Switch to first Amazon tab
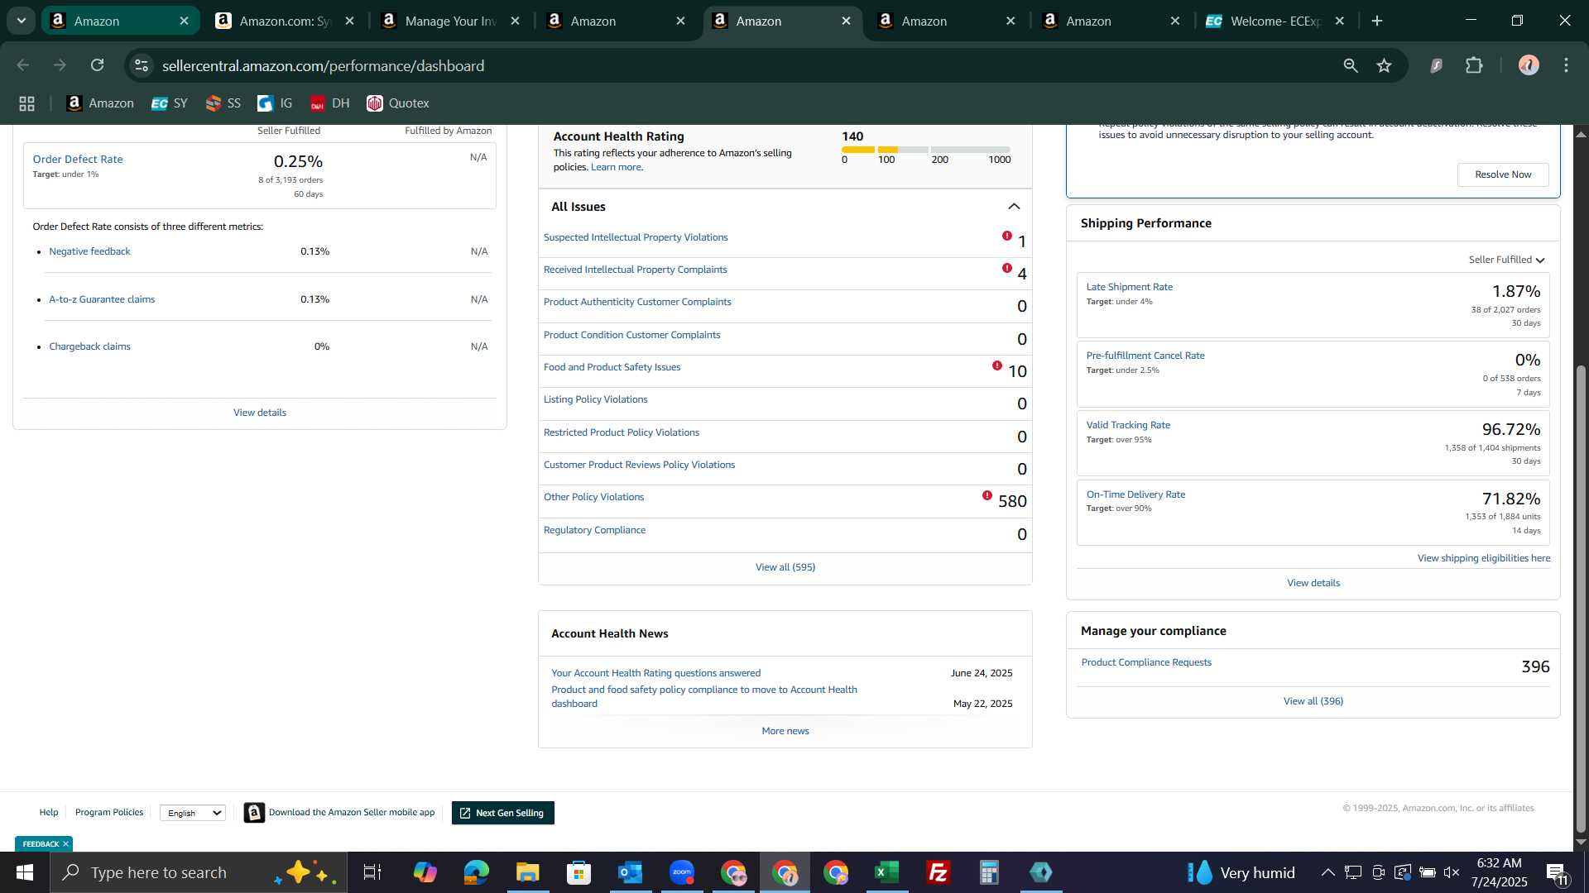This screenshot has width=1589, height=893. [x=120, y=21]
